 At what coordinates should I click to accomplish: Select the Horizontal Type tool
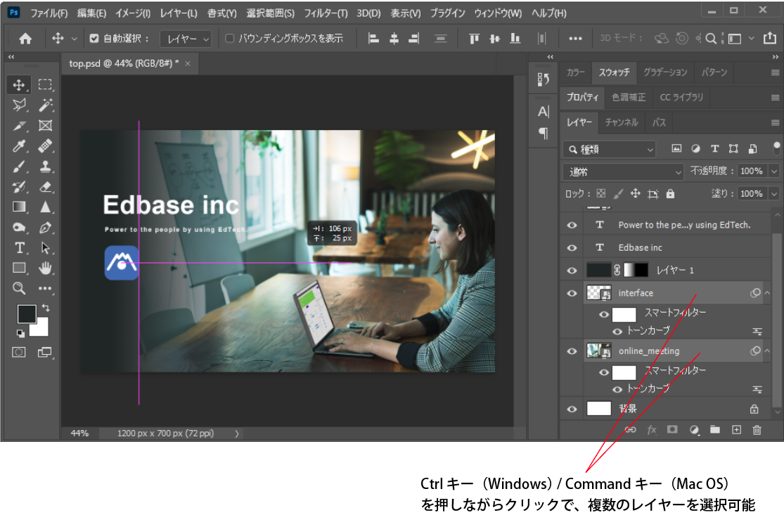[19, 248]
